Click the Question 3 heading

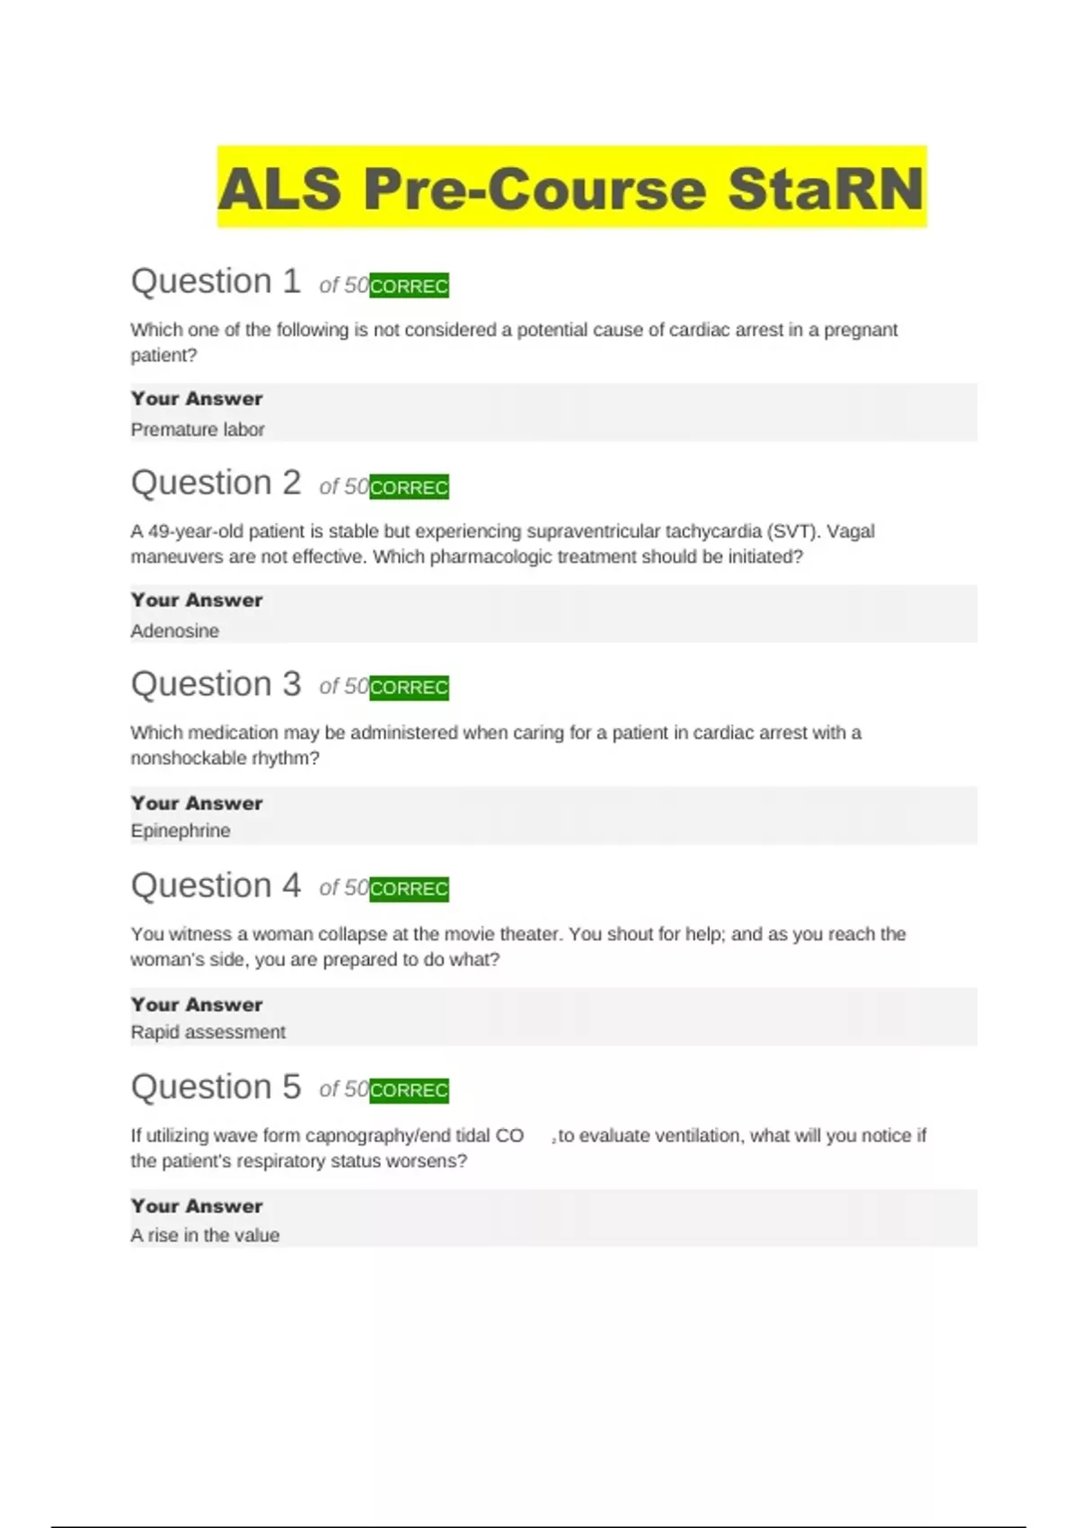pyautogui.click(x=216, y=684)
